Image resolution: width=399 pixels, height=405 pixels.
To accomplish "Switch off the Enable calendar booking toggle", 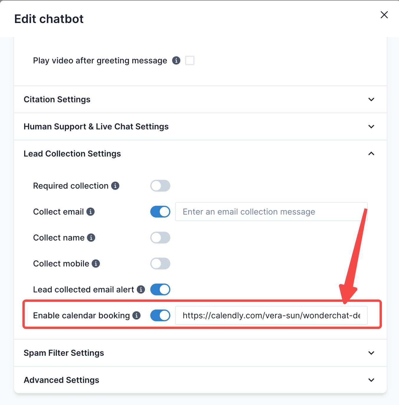I will tap(160, 315).
